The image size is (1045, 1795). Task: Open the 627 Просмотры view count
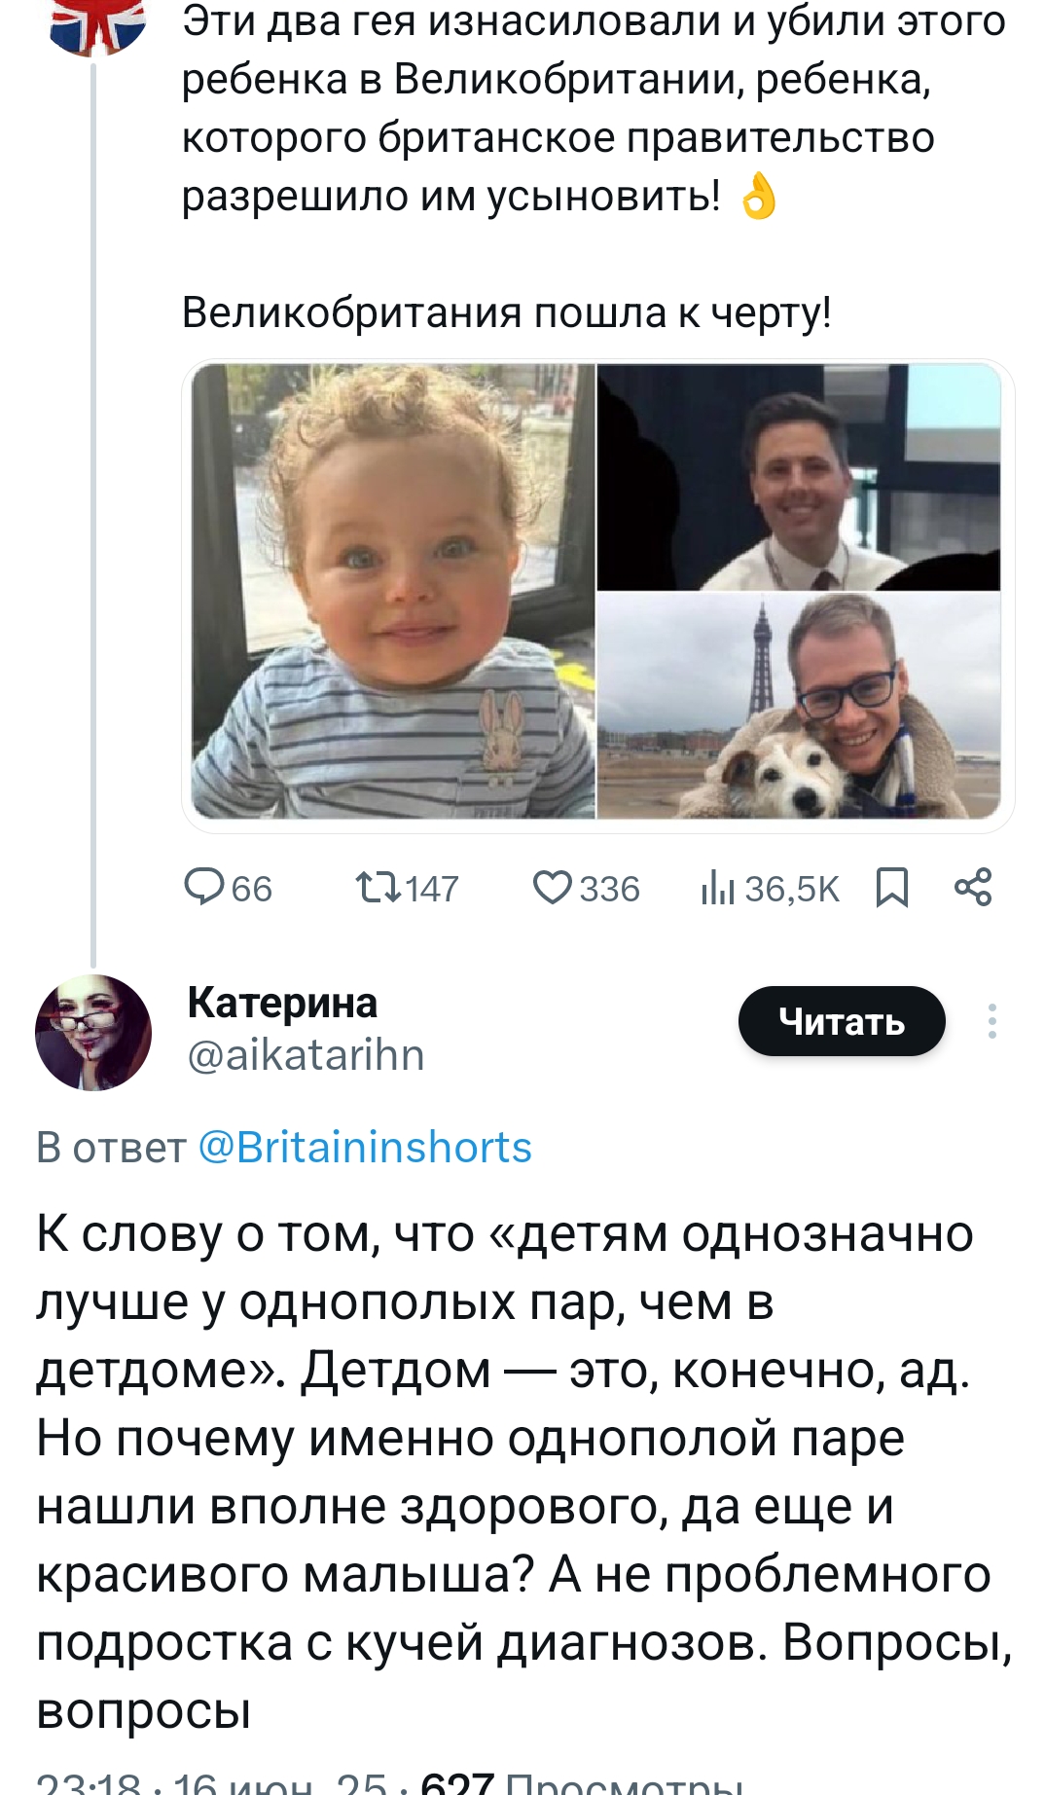[582, 1783]
